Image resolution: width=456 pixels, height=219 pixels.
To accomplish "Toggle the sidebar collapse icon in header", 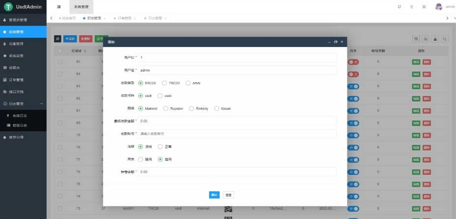I will pyautogui.click(x=59, y=7).
